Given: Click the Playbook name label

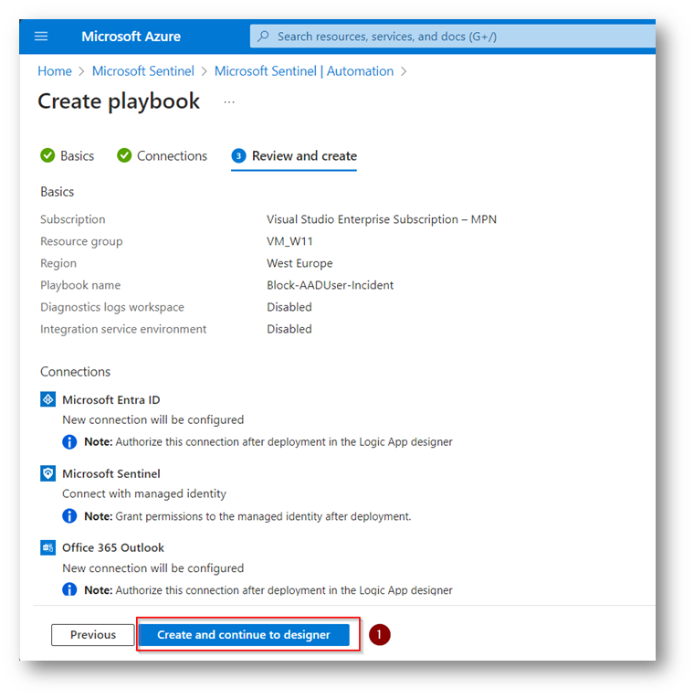Looking at the screenshot, I should [80, 285].
